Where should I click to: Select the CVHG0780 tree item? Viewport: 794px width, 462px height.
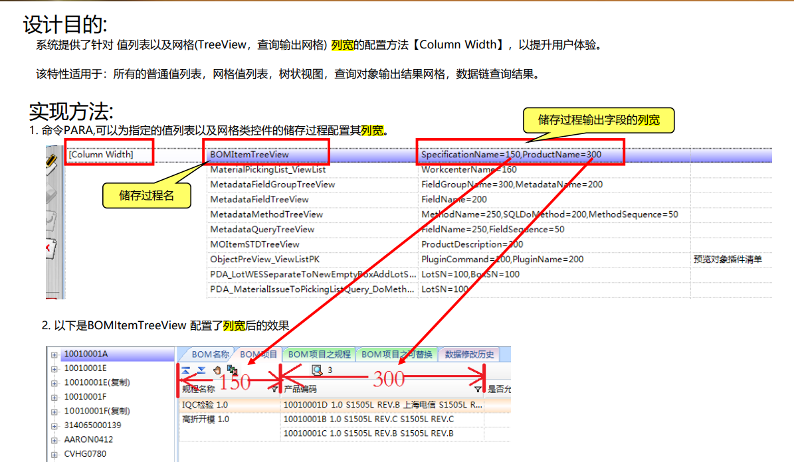click(84, 454)
